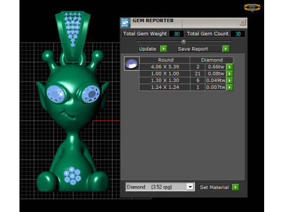Click the flower gem cluster on belly

coord(72,176)
